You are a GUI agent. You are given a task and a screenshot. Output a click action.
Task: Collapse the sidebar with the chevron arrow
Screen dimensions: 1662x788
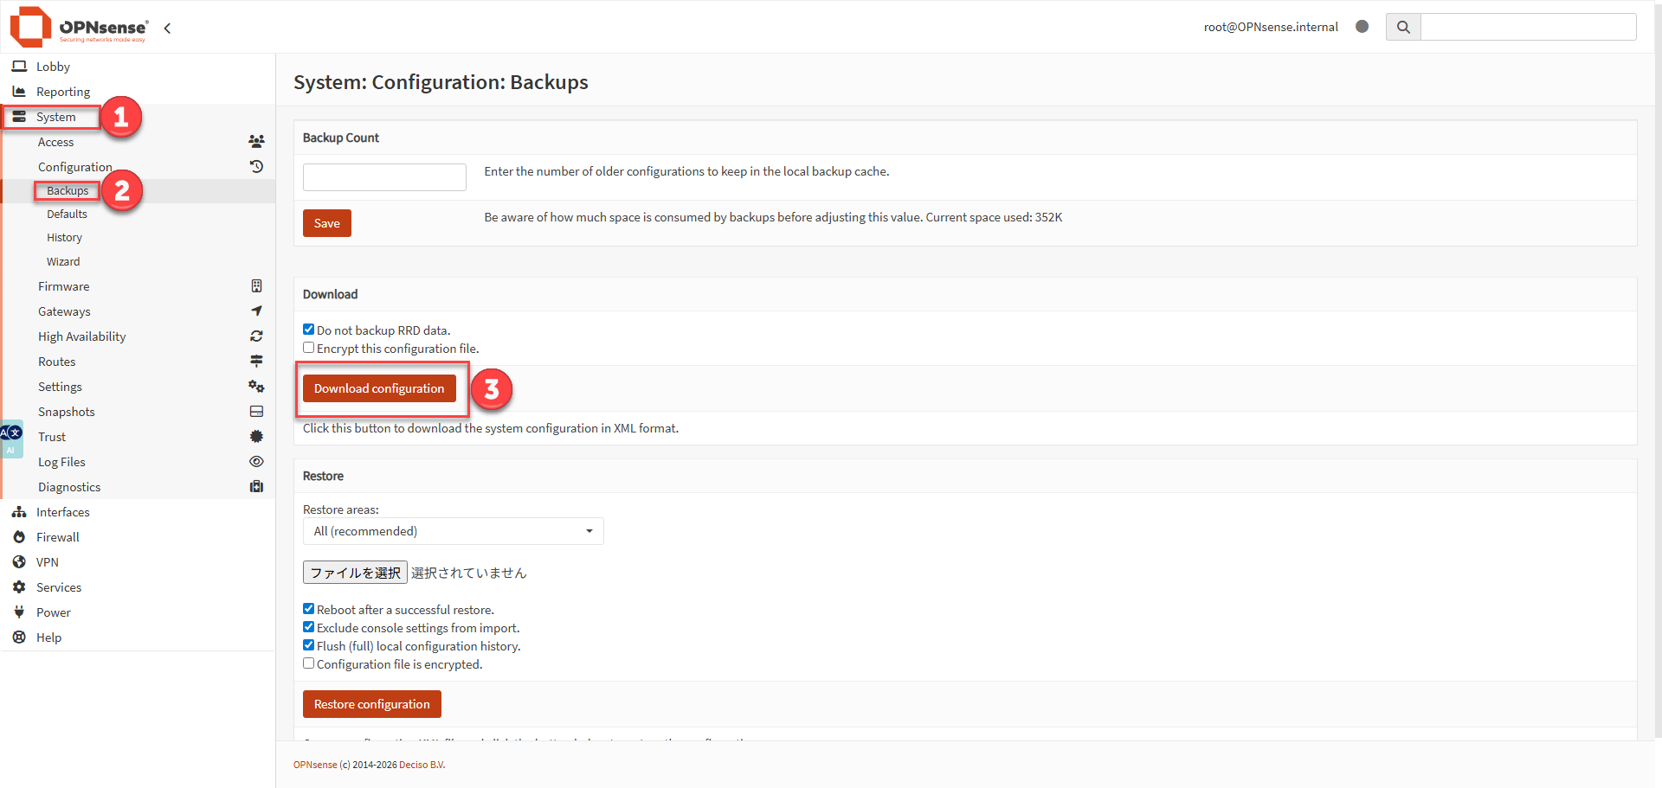[167, 29]
